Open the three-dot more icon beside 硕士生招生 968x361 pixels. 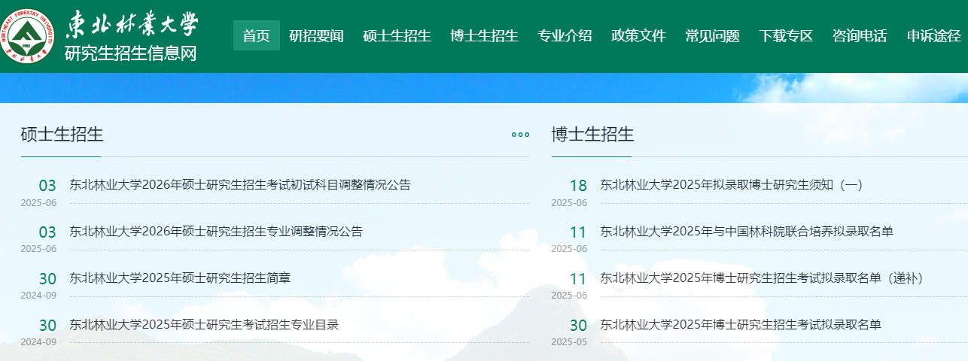[520, 135]
